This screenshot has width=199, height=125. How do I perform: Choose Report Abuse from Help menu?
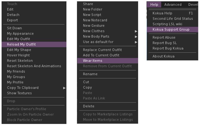pyautogui.click(x=164, y=37)
